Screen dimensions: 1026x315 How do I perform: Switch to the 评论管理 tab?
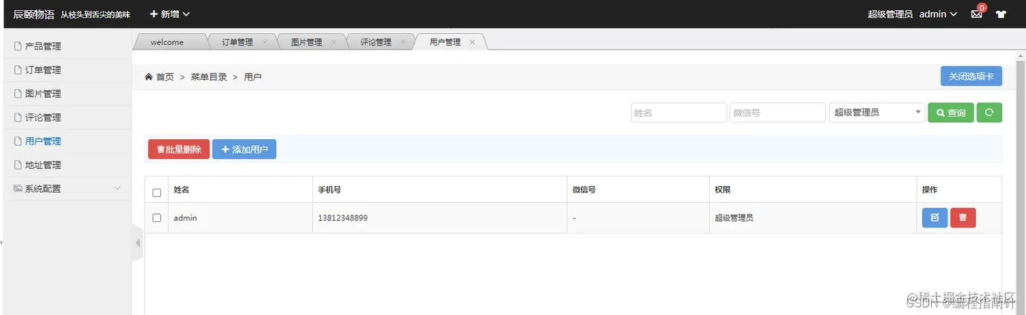tap(376, 42)
